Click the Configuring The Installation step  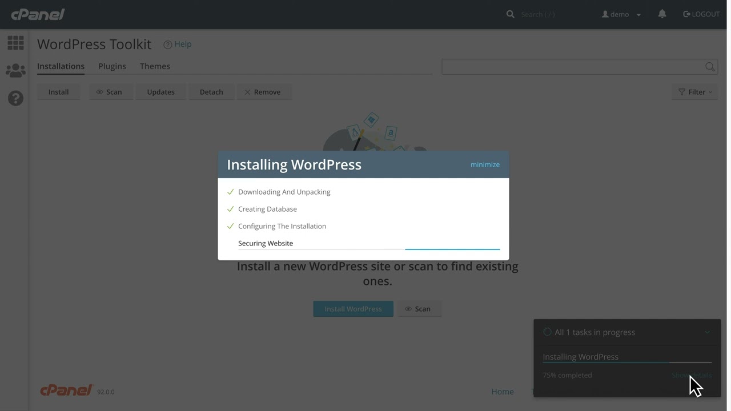[x=282, y=226]
